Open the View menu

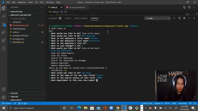[31, 2]
